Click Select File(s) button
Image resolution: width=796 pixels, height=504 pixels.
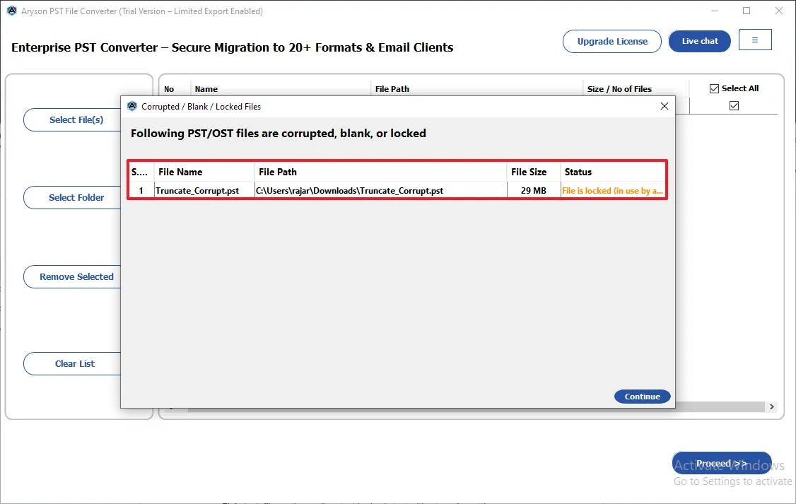point(72,119)
